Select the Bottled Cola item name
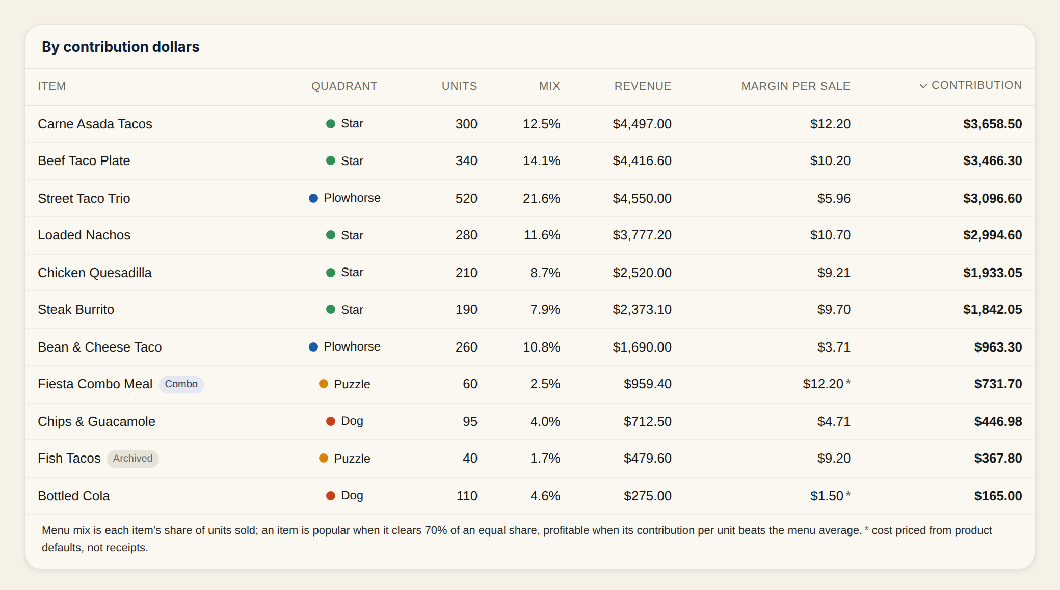The width and height of the screenshot is (1060, 590). pos(74,496)
